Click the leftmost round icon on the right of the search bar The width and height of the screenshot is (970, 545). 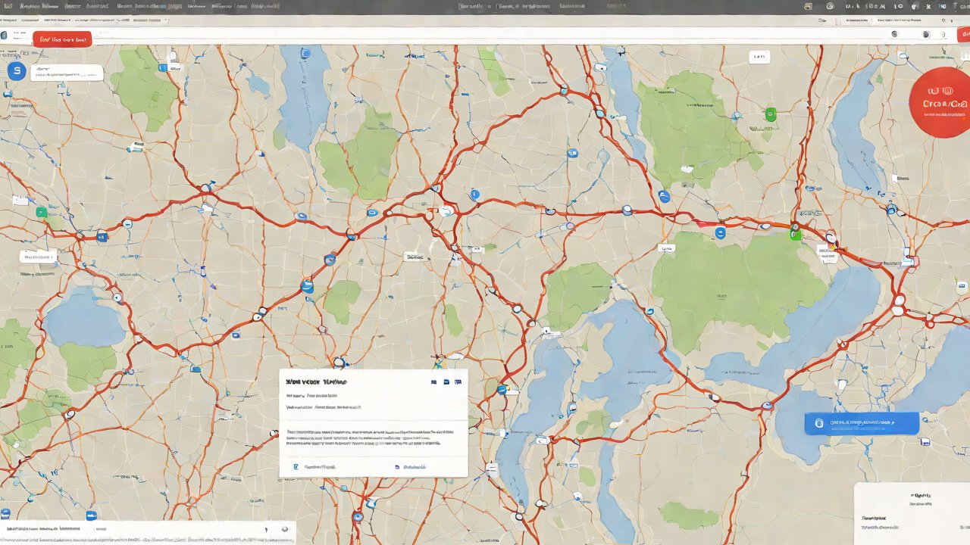point(894,34)
